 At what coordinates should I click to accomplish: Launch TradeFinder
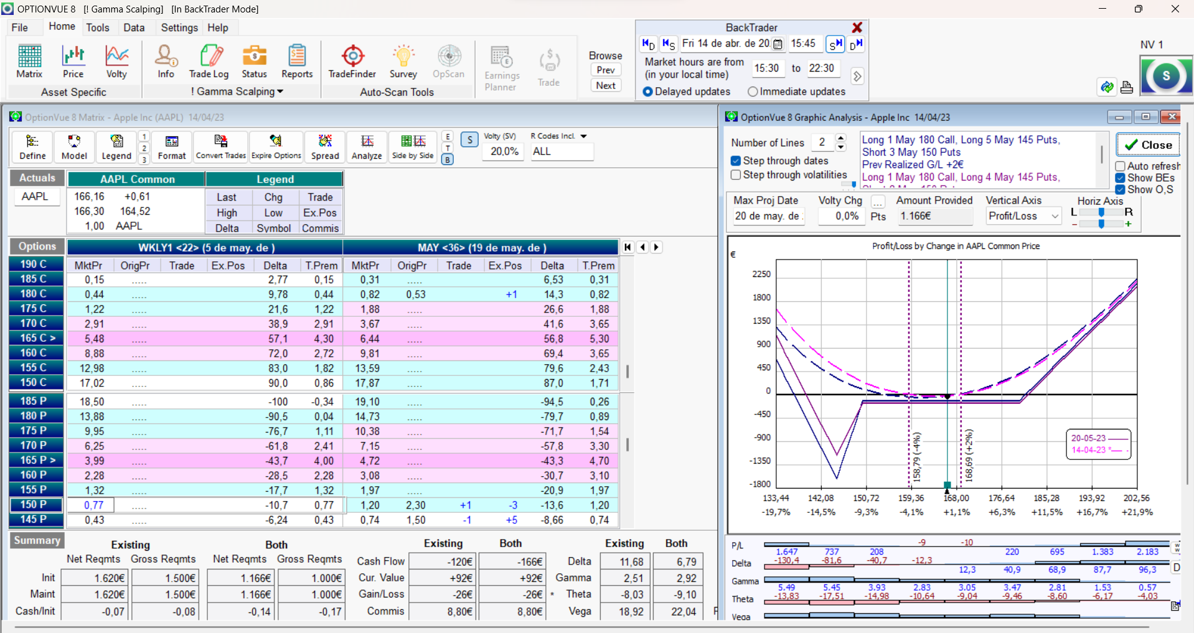tap(352, 61)
